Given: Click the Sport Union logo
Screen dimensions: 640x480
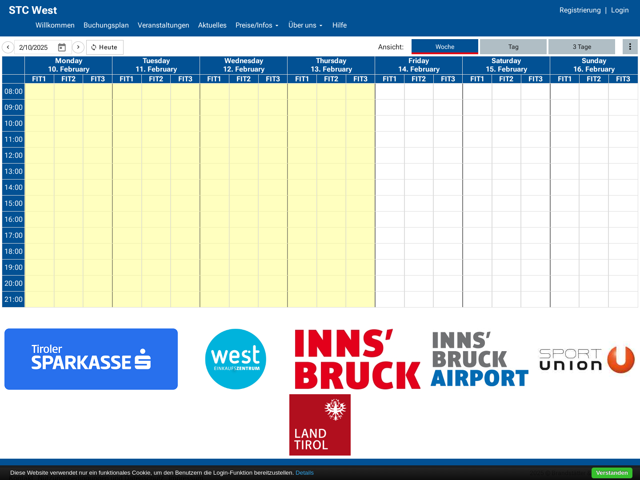Looking at the screenshot, I should (587, 359).
